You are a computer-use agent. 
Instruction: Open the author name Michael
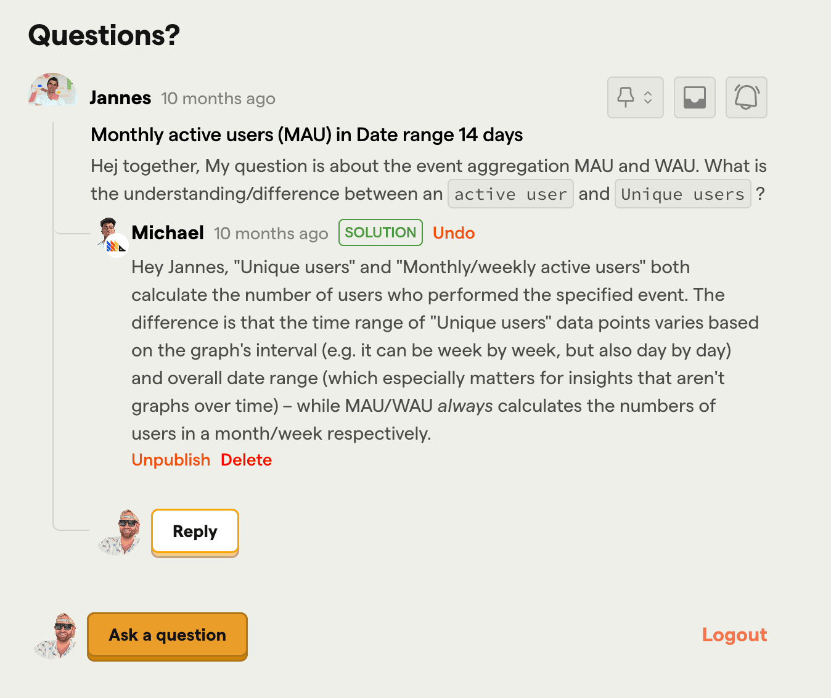168,233
